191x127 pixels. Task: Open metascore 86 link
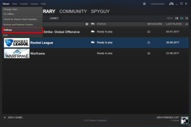point(149,43)
